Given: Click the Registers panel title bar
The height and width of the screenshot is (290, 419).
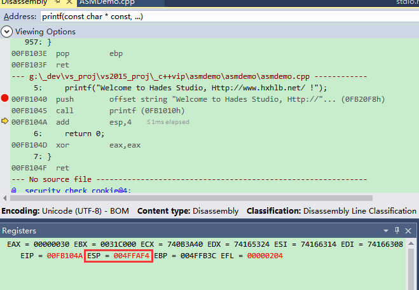Looking at the screenshot, I should 191,230.
